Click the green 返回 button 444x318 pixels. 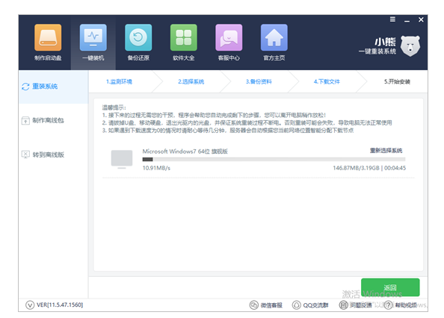390,287
